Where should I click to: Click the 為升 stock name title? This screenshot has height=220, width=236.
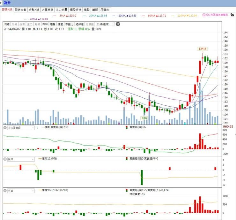point(7,3)
